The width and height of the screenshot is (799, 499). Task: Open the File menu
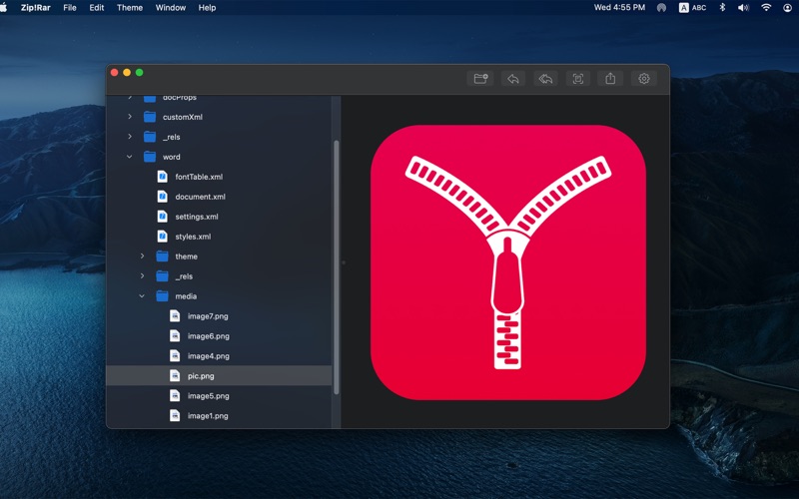(x=70, y=7)
